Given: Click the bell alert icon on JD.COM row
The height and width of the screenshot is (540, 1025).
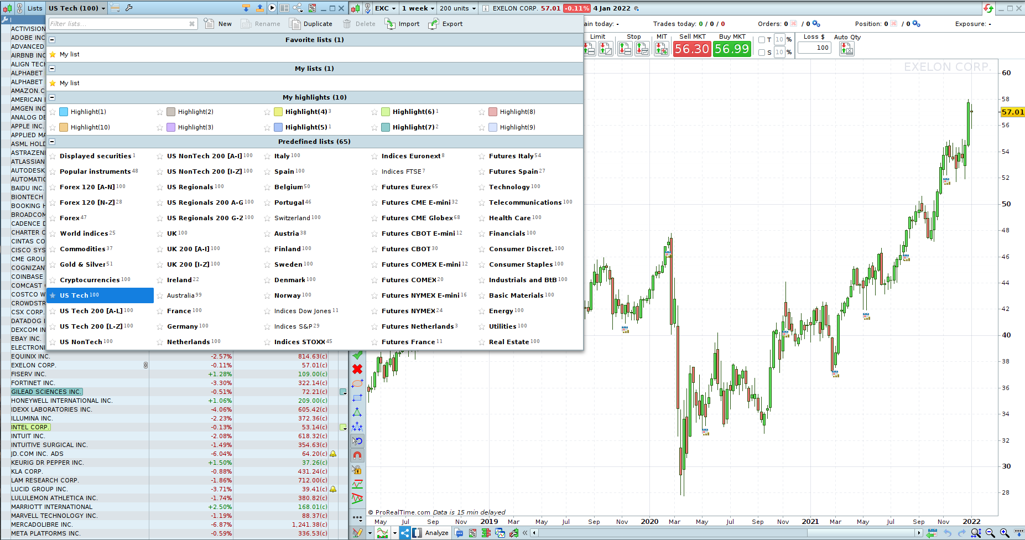Looking at the screenshot, I should (333, 454).
